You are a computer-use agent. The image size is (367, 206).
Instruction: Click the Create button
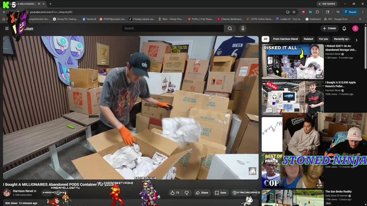(x=329, y=28)
